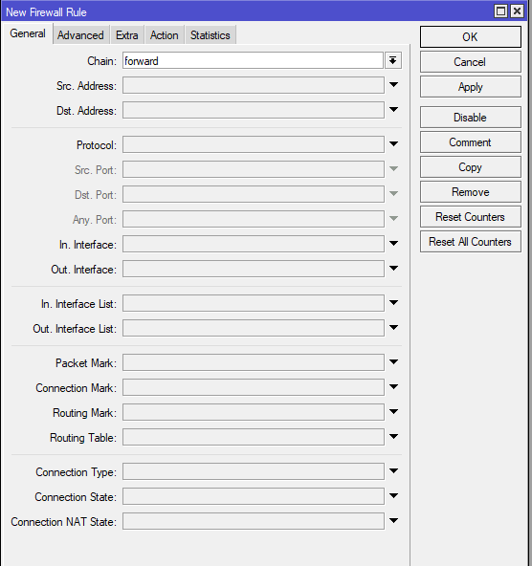Expand the Out. Interface option
The width and height of the screenshot is (532, 566).
click(x=393, y=269)
